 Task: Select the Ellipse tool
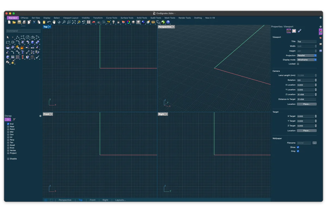coord(33,37)
